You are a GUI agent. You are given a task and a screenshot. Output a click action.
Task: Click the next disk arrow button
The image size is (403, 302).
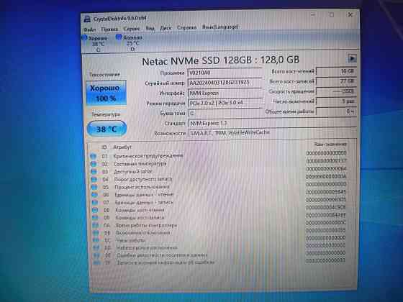tap(352, 58)
